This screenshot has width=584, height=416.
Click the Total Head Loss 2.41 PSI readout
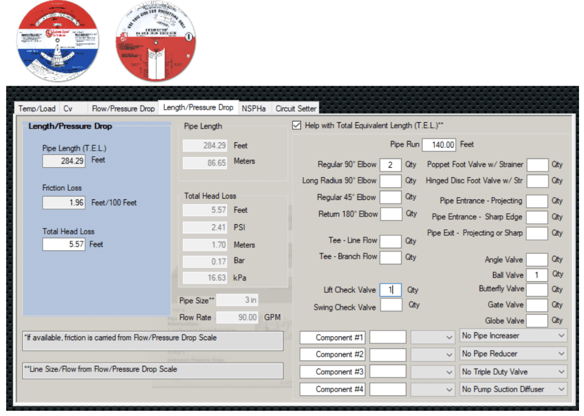204,227
